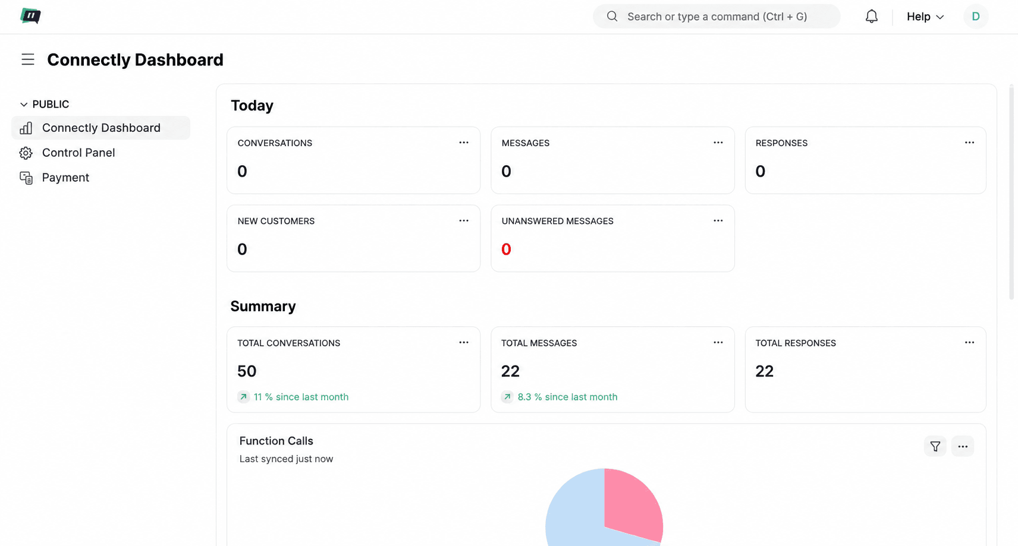Click the red Unanswered Messages count
1018x546 pixels.
[x=506, y=250]
